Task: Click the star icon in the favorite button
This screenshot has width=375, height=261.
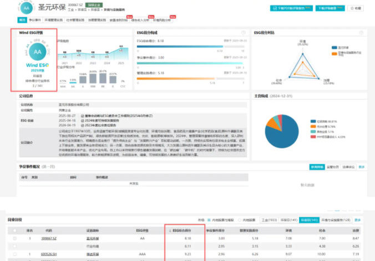Action: (352, 8)
